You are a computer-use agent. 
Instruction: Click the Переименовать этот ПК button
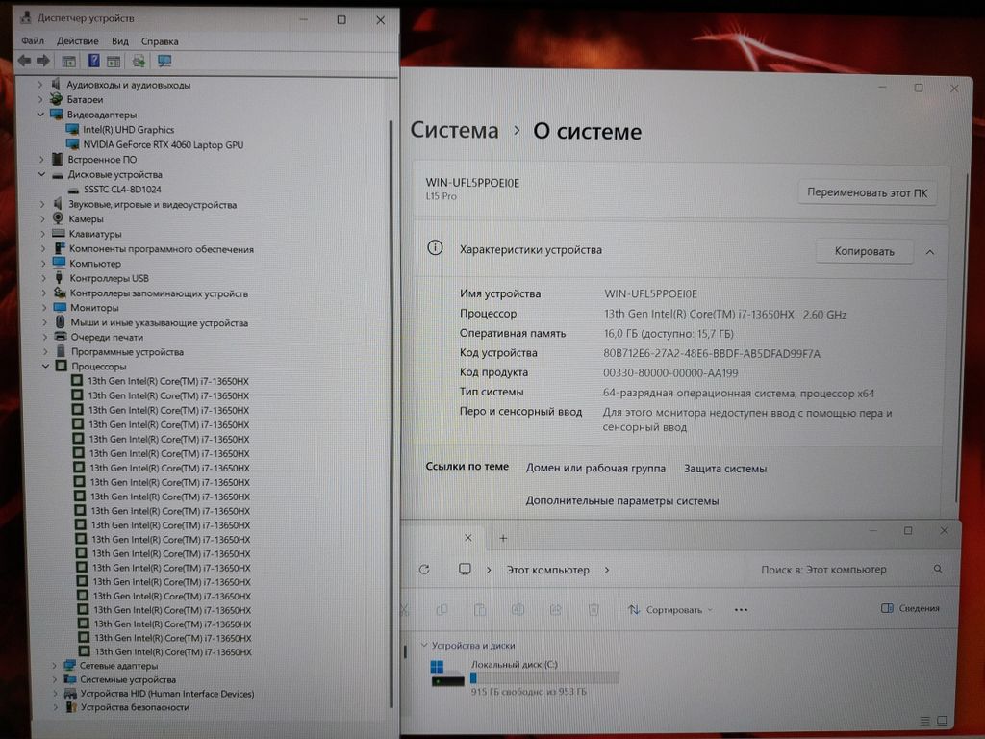click(x=867, y=192)
